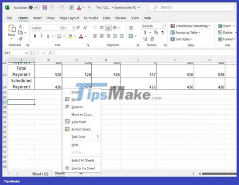Viewport: 239px width, 185px height.
Task: Expand the Borders dropdown arrow
Action: (x=64, y=36)
